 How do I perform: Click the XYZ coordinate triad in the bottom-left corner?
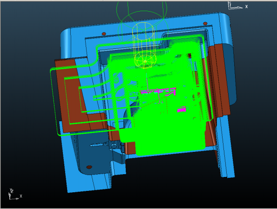[x=15, y=194]
